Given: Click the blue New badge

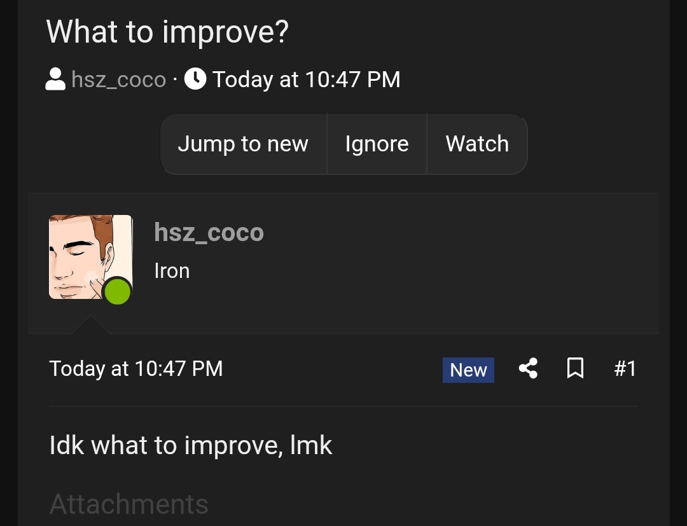Looking at the screenshot, I should pyautogui.click(x=468, y=370).
